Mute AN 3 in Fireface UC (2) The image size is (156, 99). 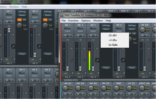click(91, 36)
